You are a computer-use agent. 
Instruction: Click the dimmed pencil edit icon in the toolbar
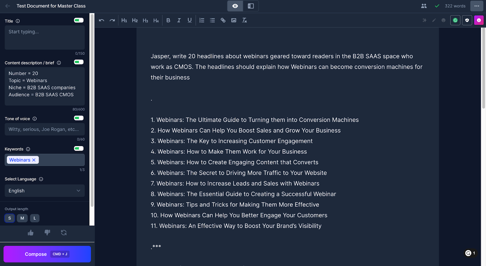click(x=434, y=20)
